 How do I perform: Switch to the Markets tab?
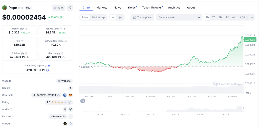(x=102, y=8)
